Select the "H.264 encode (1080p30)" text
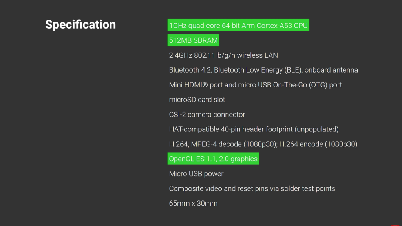The image size is (402, 226). [x=318, y=144]
